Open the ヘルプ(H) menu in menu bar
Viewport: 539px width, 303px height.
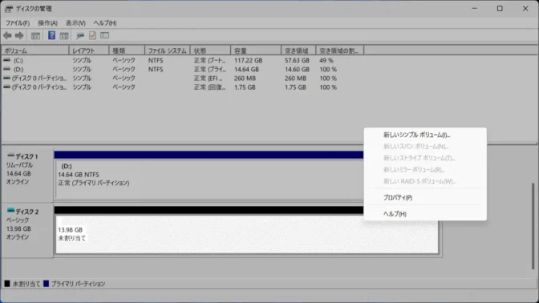pyautogui.click(x=105, y=23)
